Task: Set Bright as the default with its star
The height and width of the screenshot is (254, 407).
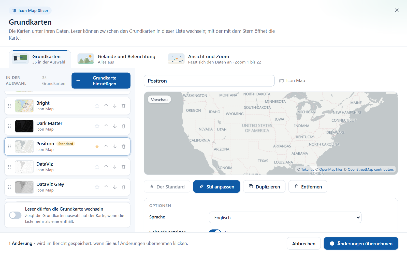Action: pyautogui.click(x=97, y=106)
